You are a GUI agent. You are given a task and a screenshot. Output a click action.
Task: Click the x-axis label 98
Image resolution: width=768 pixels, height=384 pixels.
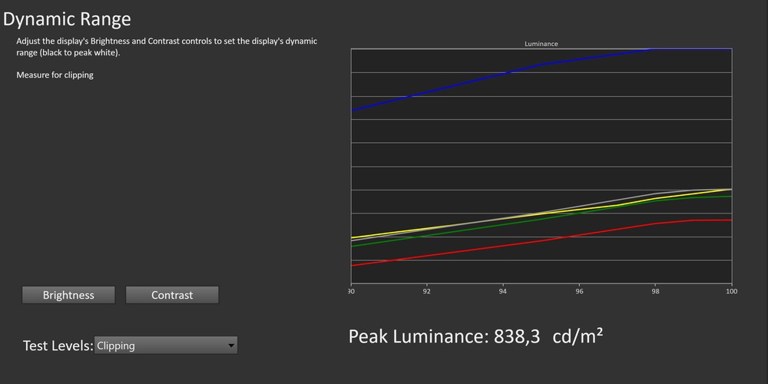tap(655, 292)
